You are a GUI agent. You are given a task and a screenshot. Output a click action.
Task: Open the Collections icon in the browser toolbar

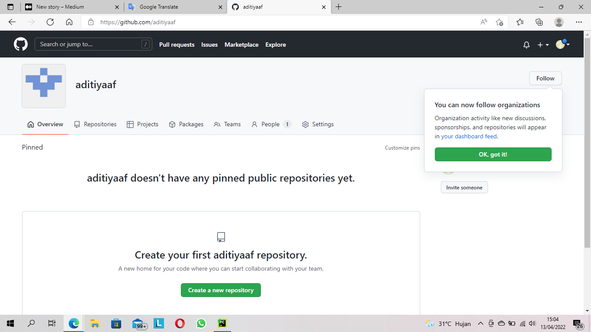(x=539, y=22)
